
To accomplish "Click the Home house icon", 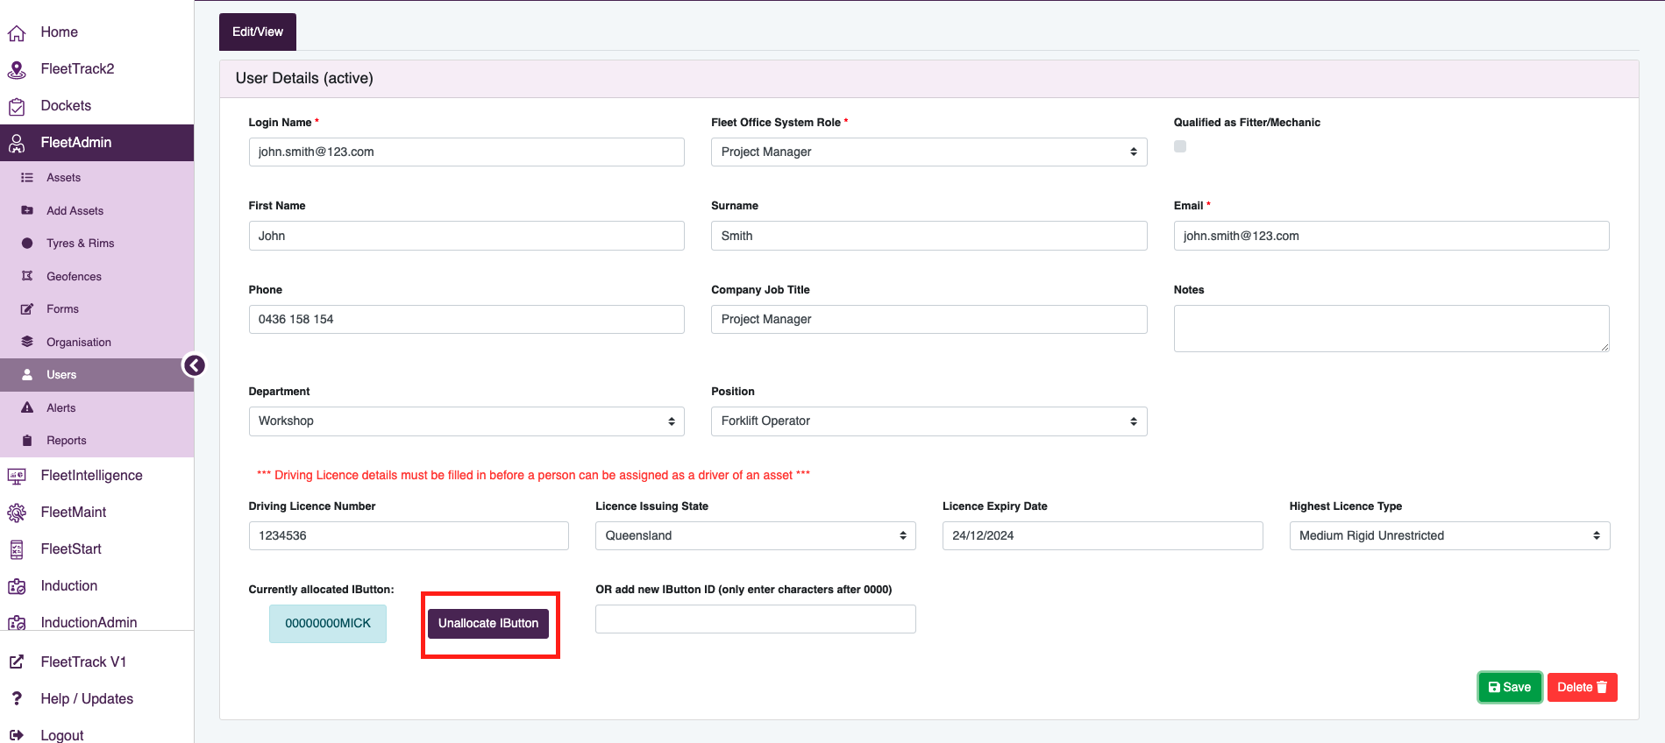I will 17,33.
